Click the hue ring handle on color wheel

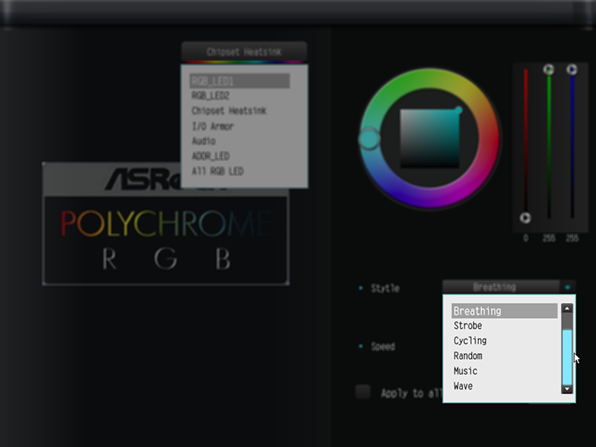(x=369, y=139)
